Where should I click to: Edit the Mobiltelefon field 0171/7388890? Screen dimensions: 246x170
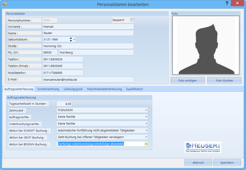(x=63, y=73)
